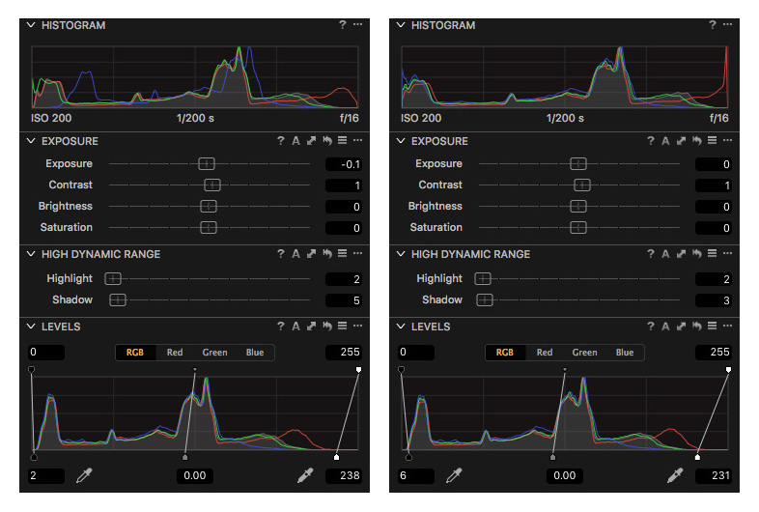The image size is (759, 512).
Task: Open Exposure presets list icon in right panel
Action: tap(712, 140)
